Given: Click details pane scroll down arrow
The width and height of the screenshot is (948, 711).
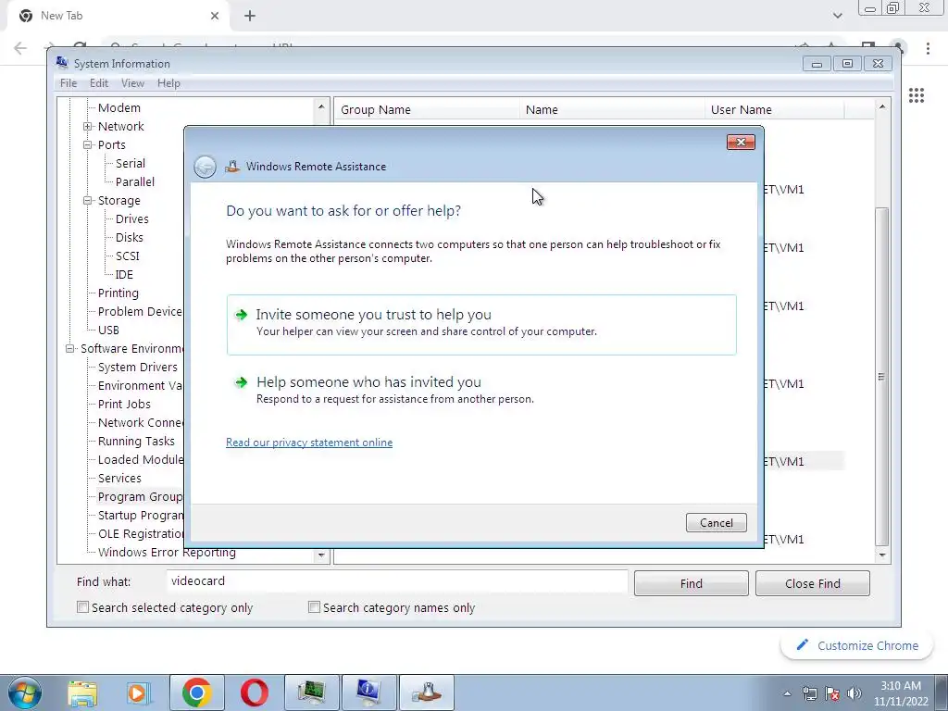Looking at the screenshot, I should coord(882,555).
